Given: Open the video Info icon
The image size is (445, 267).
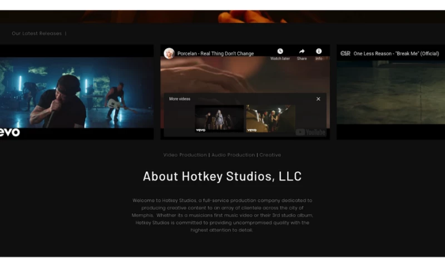Looking at the screenshot, I should coord(319,52).
